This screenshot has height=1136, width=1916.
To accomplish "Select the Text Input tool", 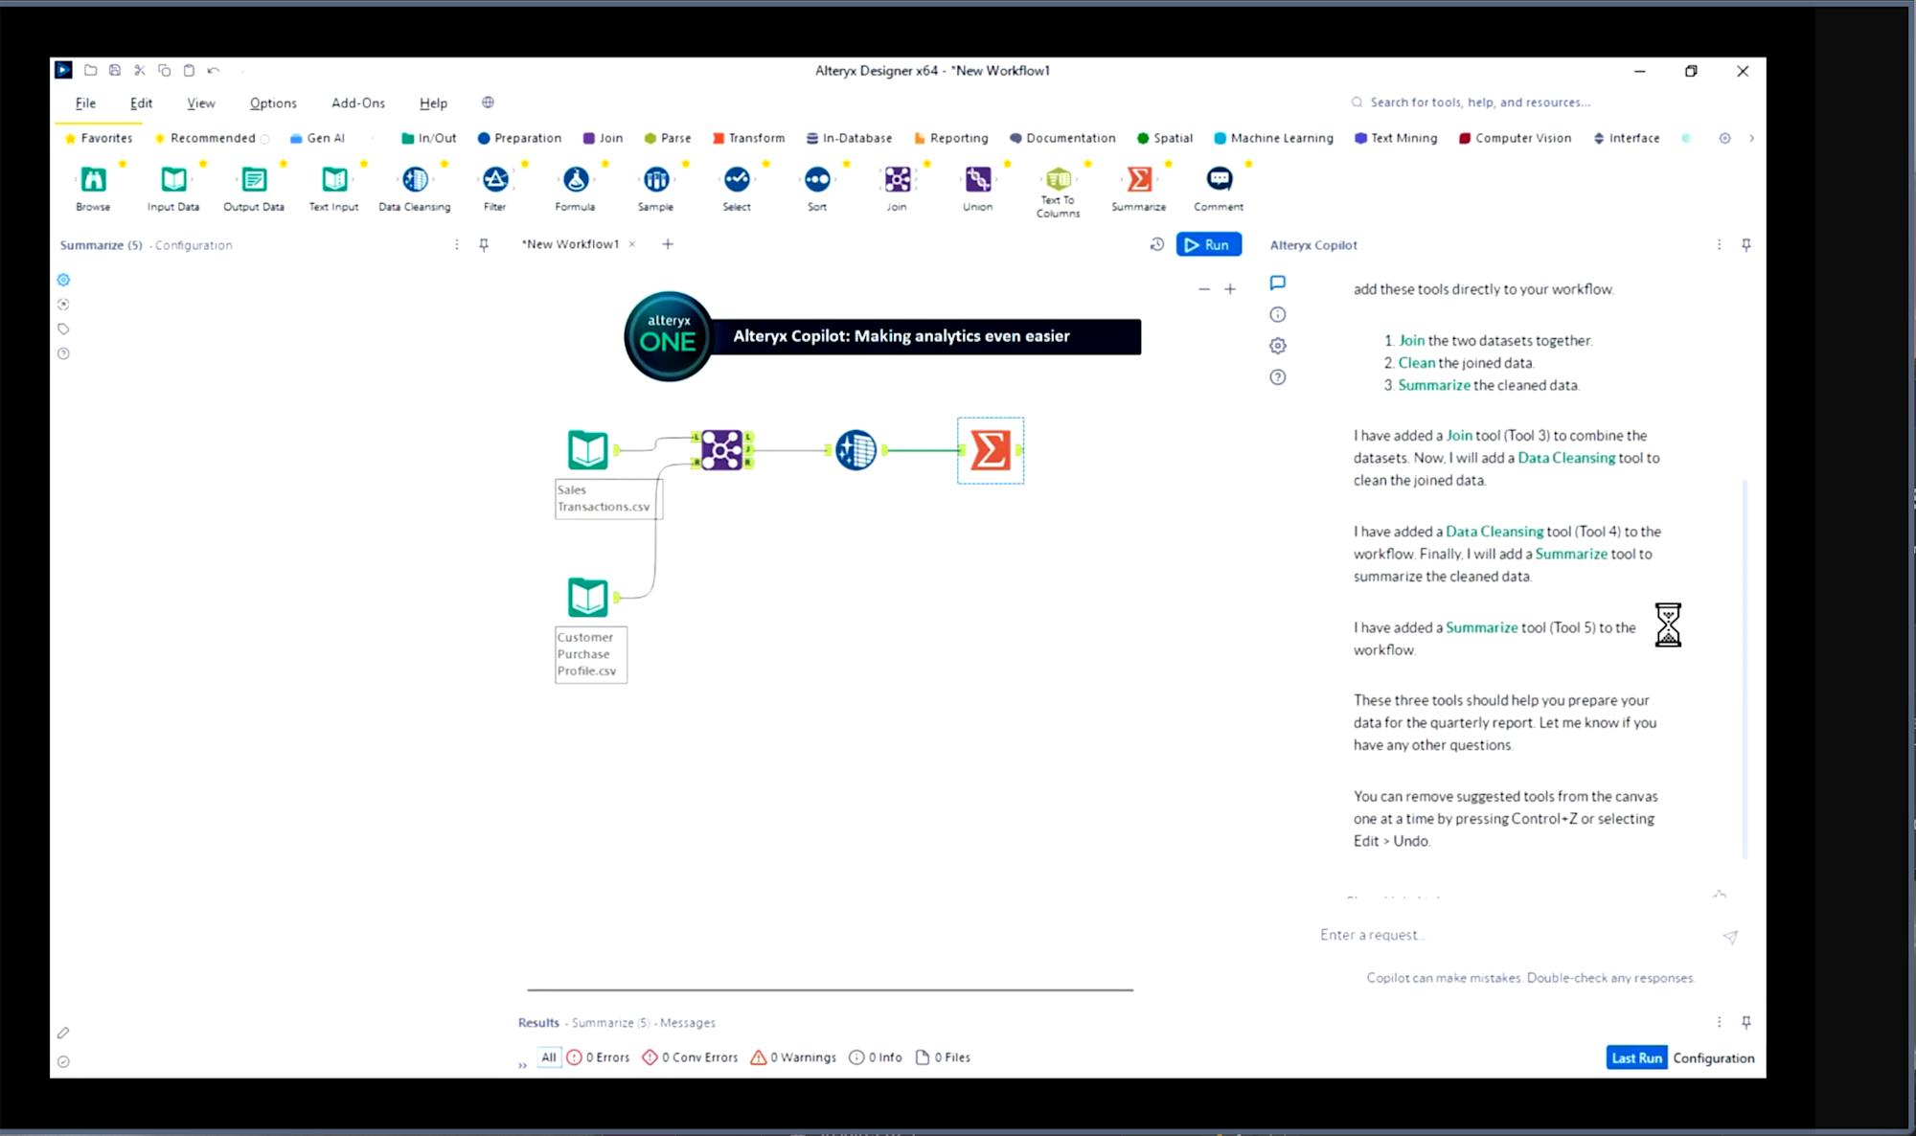I will click(334, 179).
